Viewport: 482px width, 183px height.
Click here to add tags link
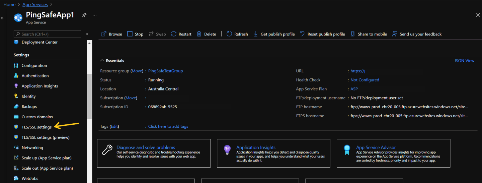coord(168,126)
